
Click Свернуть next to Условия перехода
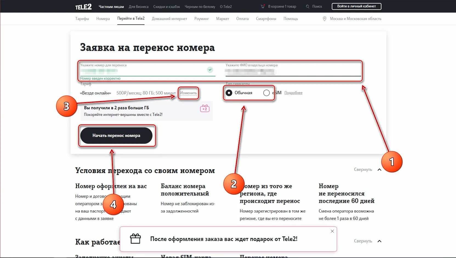coord(363,170)
